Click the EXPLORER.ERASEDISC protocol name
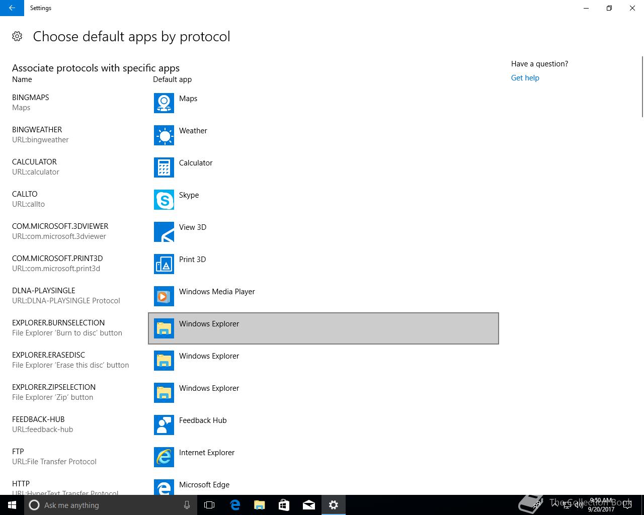 pyautogui.click(x=49, y=355)
